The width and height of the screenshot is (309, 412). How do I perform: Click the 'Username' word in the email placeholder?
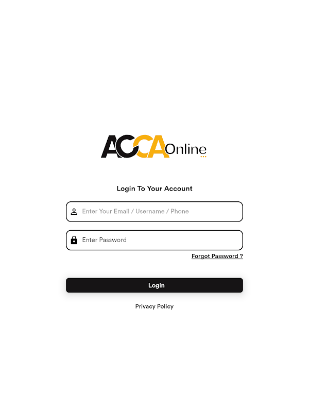[150, 211]
